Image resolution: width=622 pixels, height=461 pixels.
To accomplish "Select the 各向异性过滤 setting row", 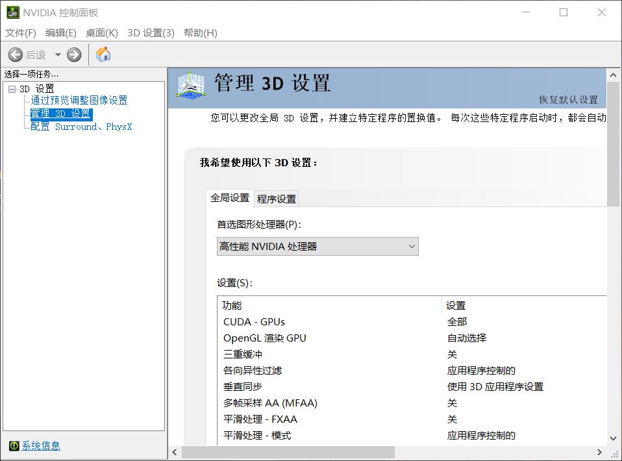I will tap(412, 371).
